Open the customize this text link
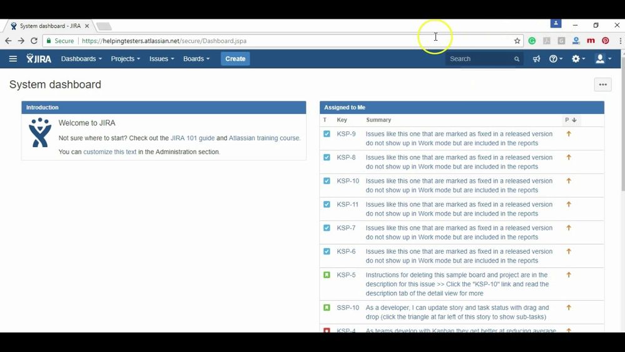Image resolution: width=625 pixels, height=352 pixels. click(x=109, y=152)
